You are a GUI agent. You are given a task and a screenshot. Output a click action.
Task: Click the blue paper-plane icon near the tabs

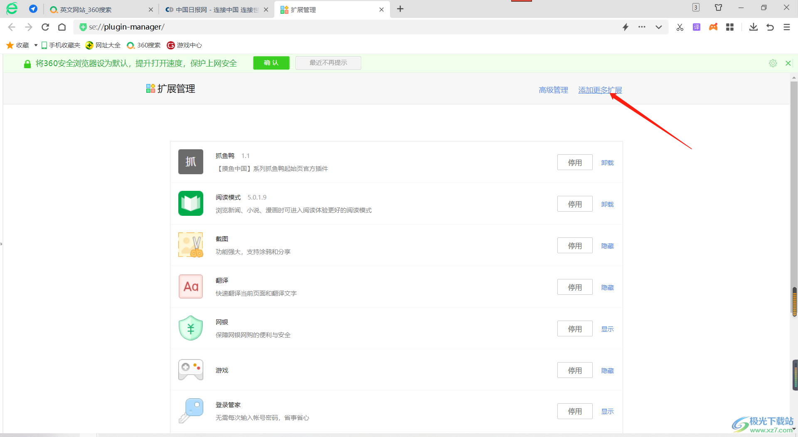[x=33, y=9]
